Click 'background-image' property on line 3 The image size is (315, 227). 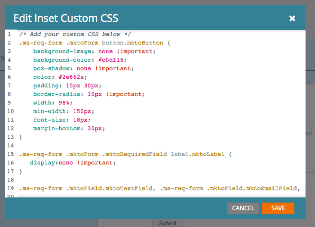coord(62,51)
